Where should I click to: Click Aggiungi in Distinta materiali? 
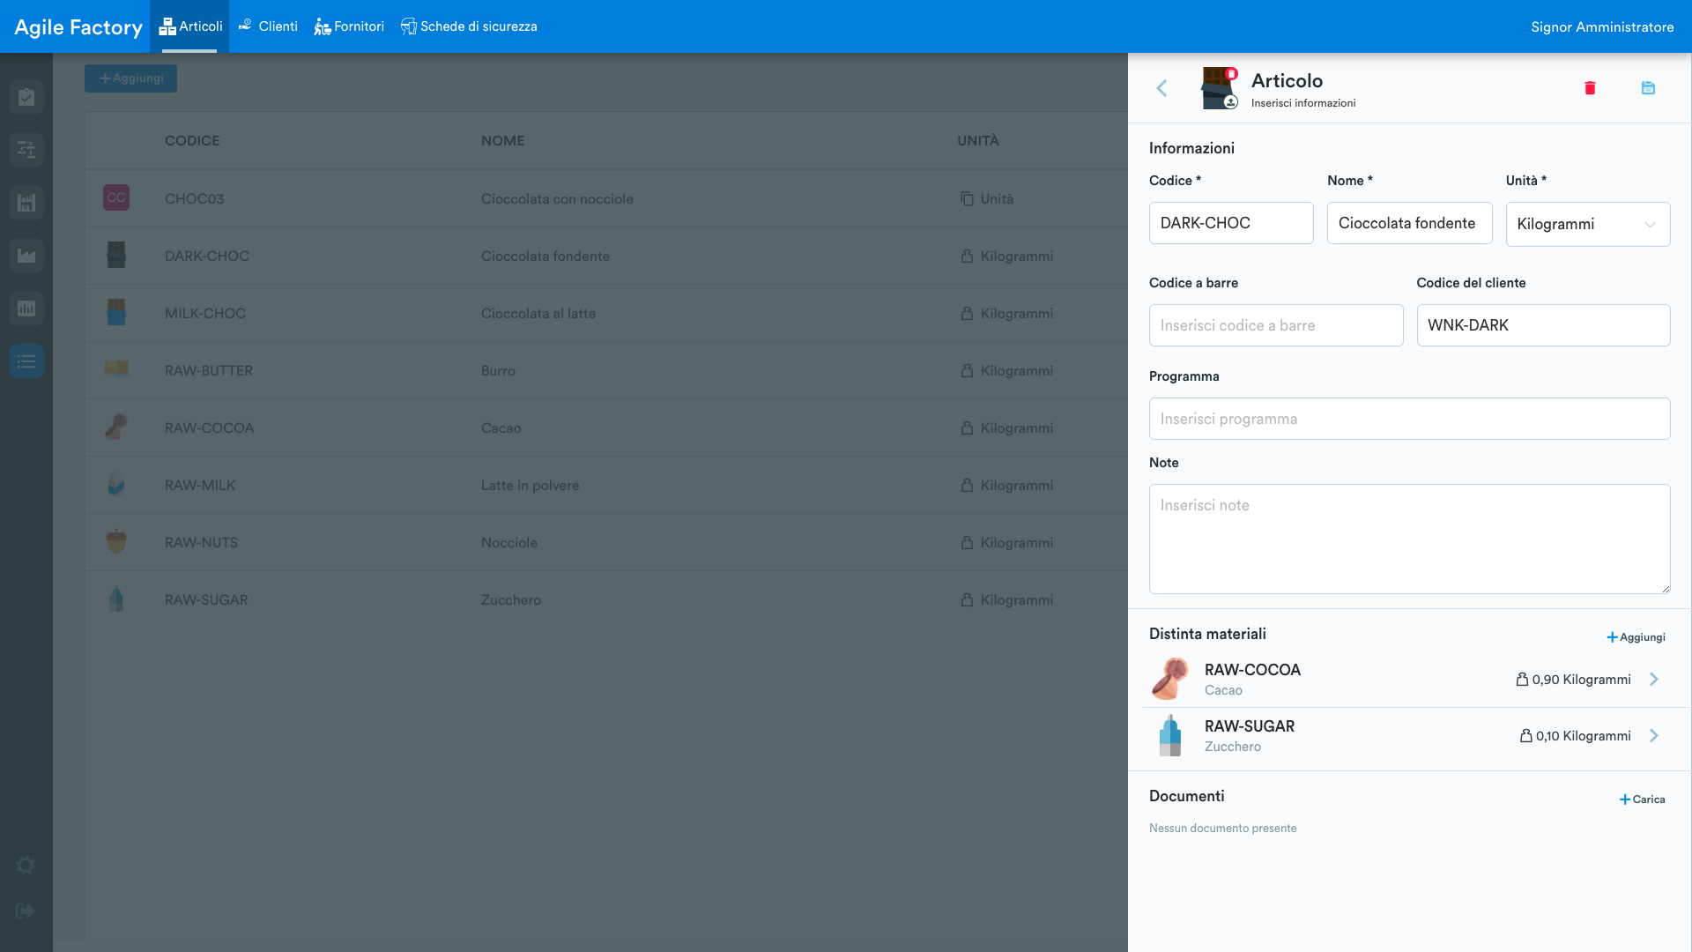(1636, 637)
